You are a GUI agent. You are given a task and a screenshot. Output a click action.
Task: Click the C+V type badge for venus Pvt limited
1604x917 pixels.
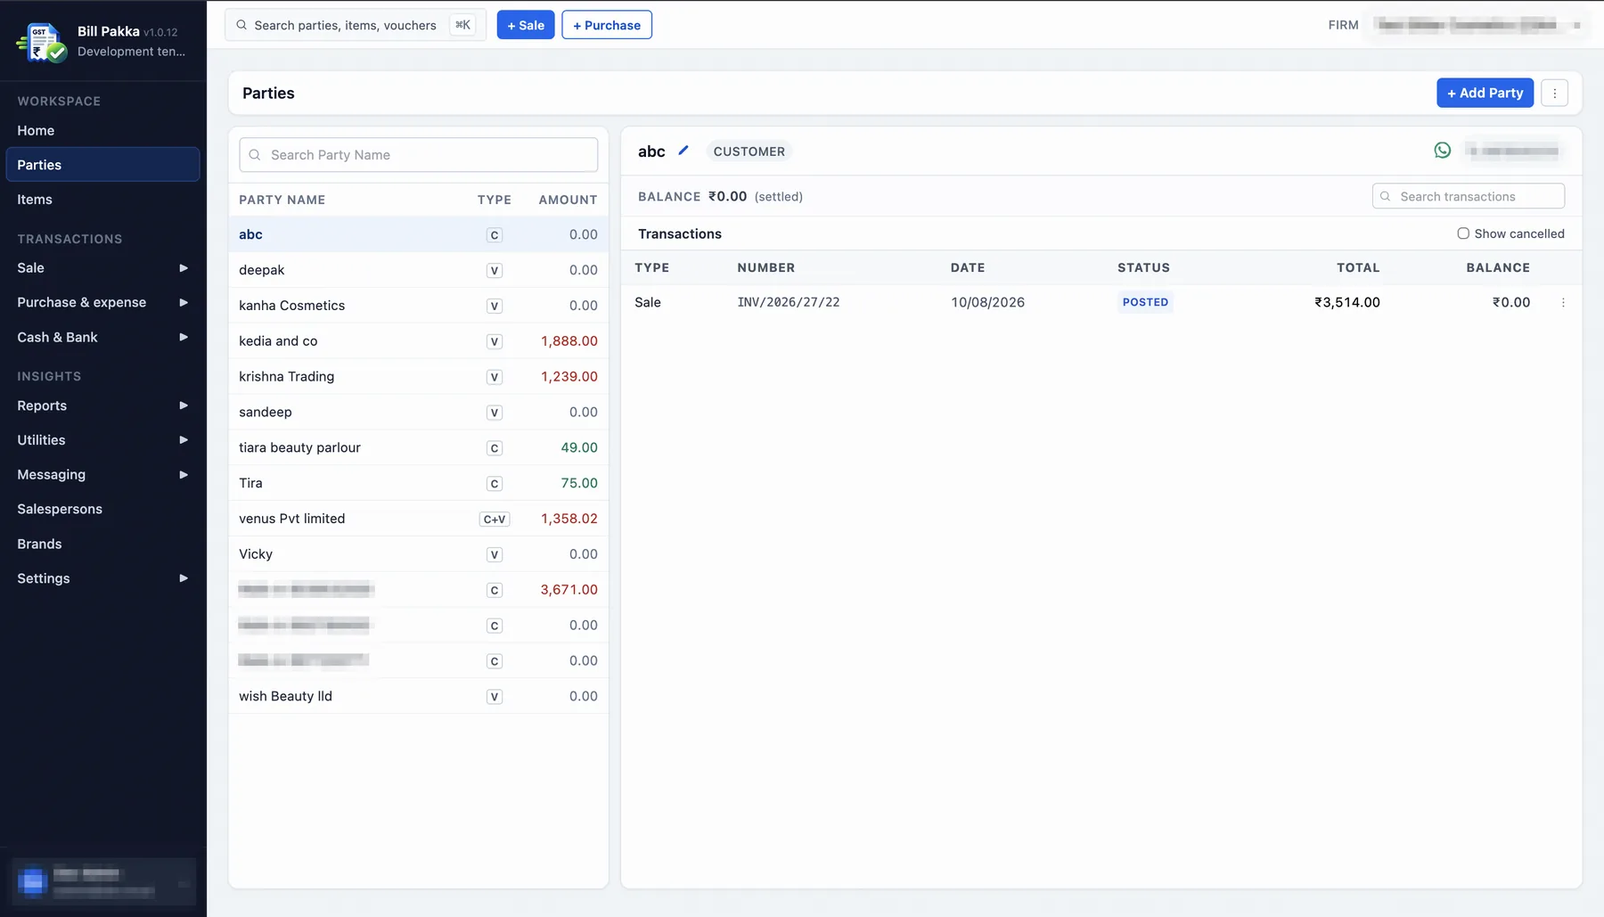[495, 520]
